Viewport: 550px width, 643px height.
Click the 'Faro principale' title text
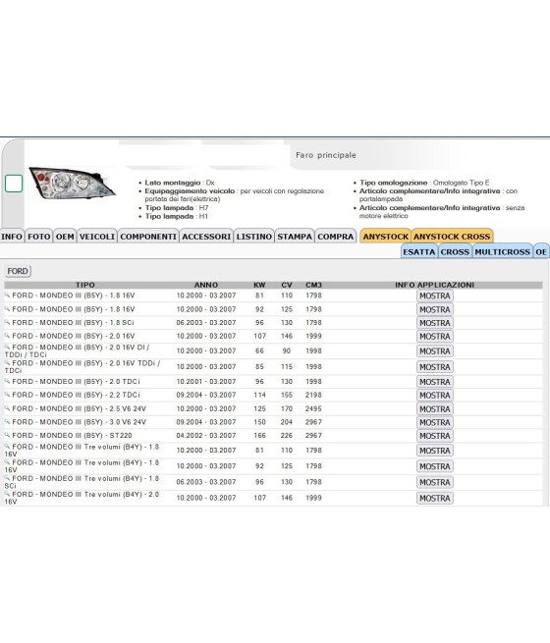(326, 155)
